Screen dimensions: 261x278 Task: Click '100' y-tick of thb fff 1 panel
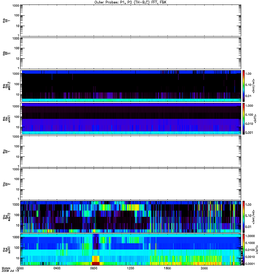point(17,15)
